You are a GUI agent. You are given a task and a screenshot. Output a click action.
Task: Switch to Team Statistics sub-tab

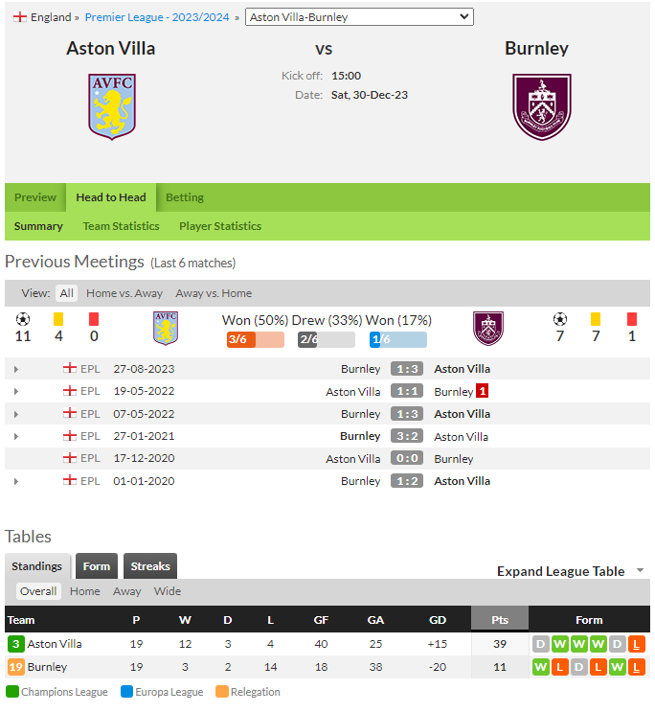pyautogui.click(x=121, y=226)
